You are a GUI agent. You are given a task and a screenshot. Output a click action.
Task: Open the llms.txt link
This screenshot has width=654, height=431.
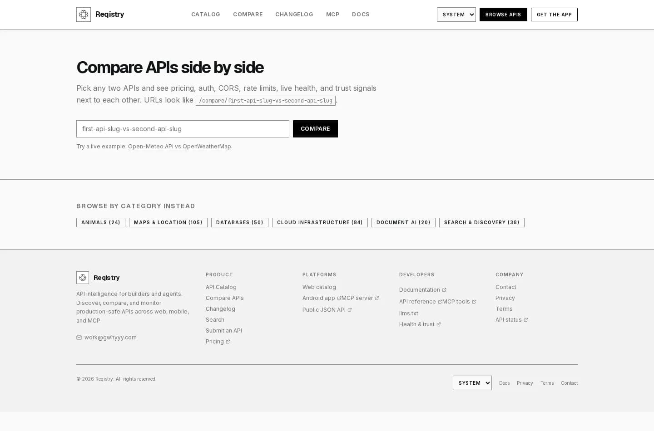(409, 313)
